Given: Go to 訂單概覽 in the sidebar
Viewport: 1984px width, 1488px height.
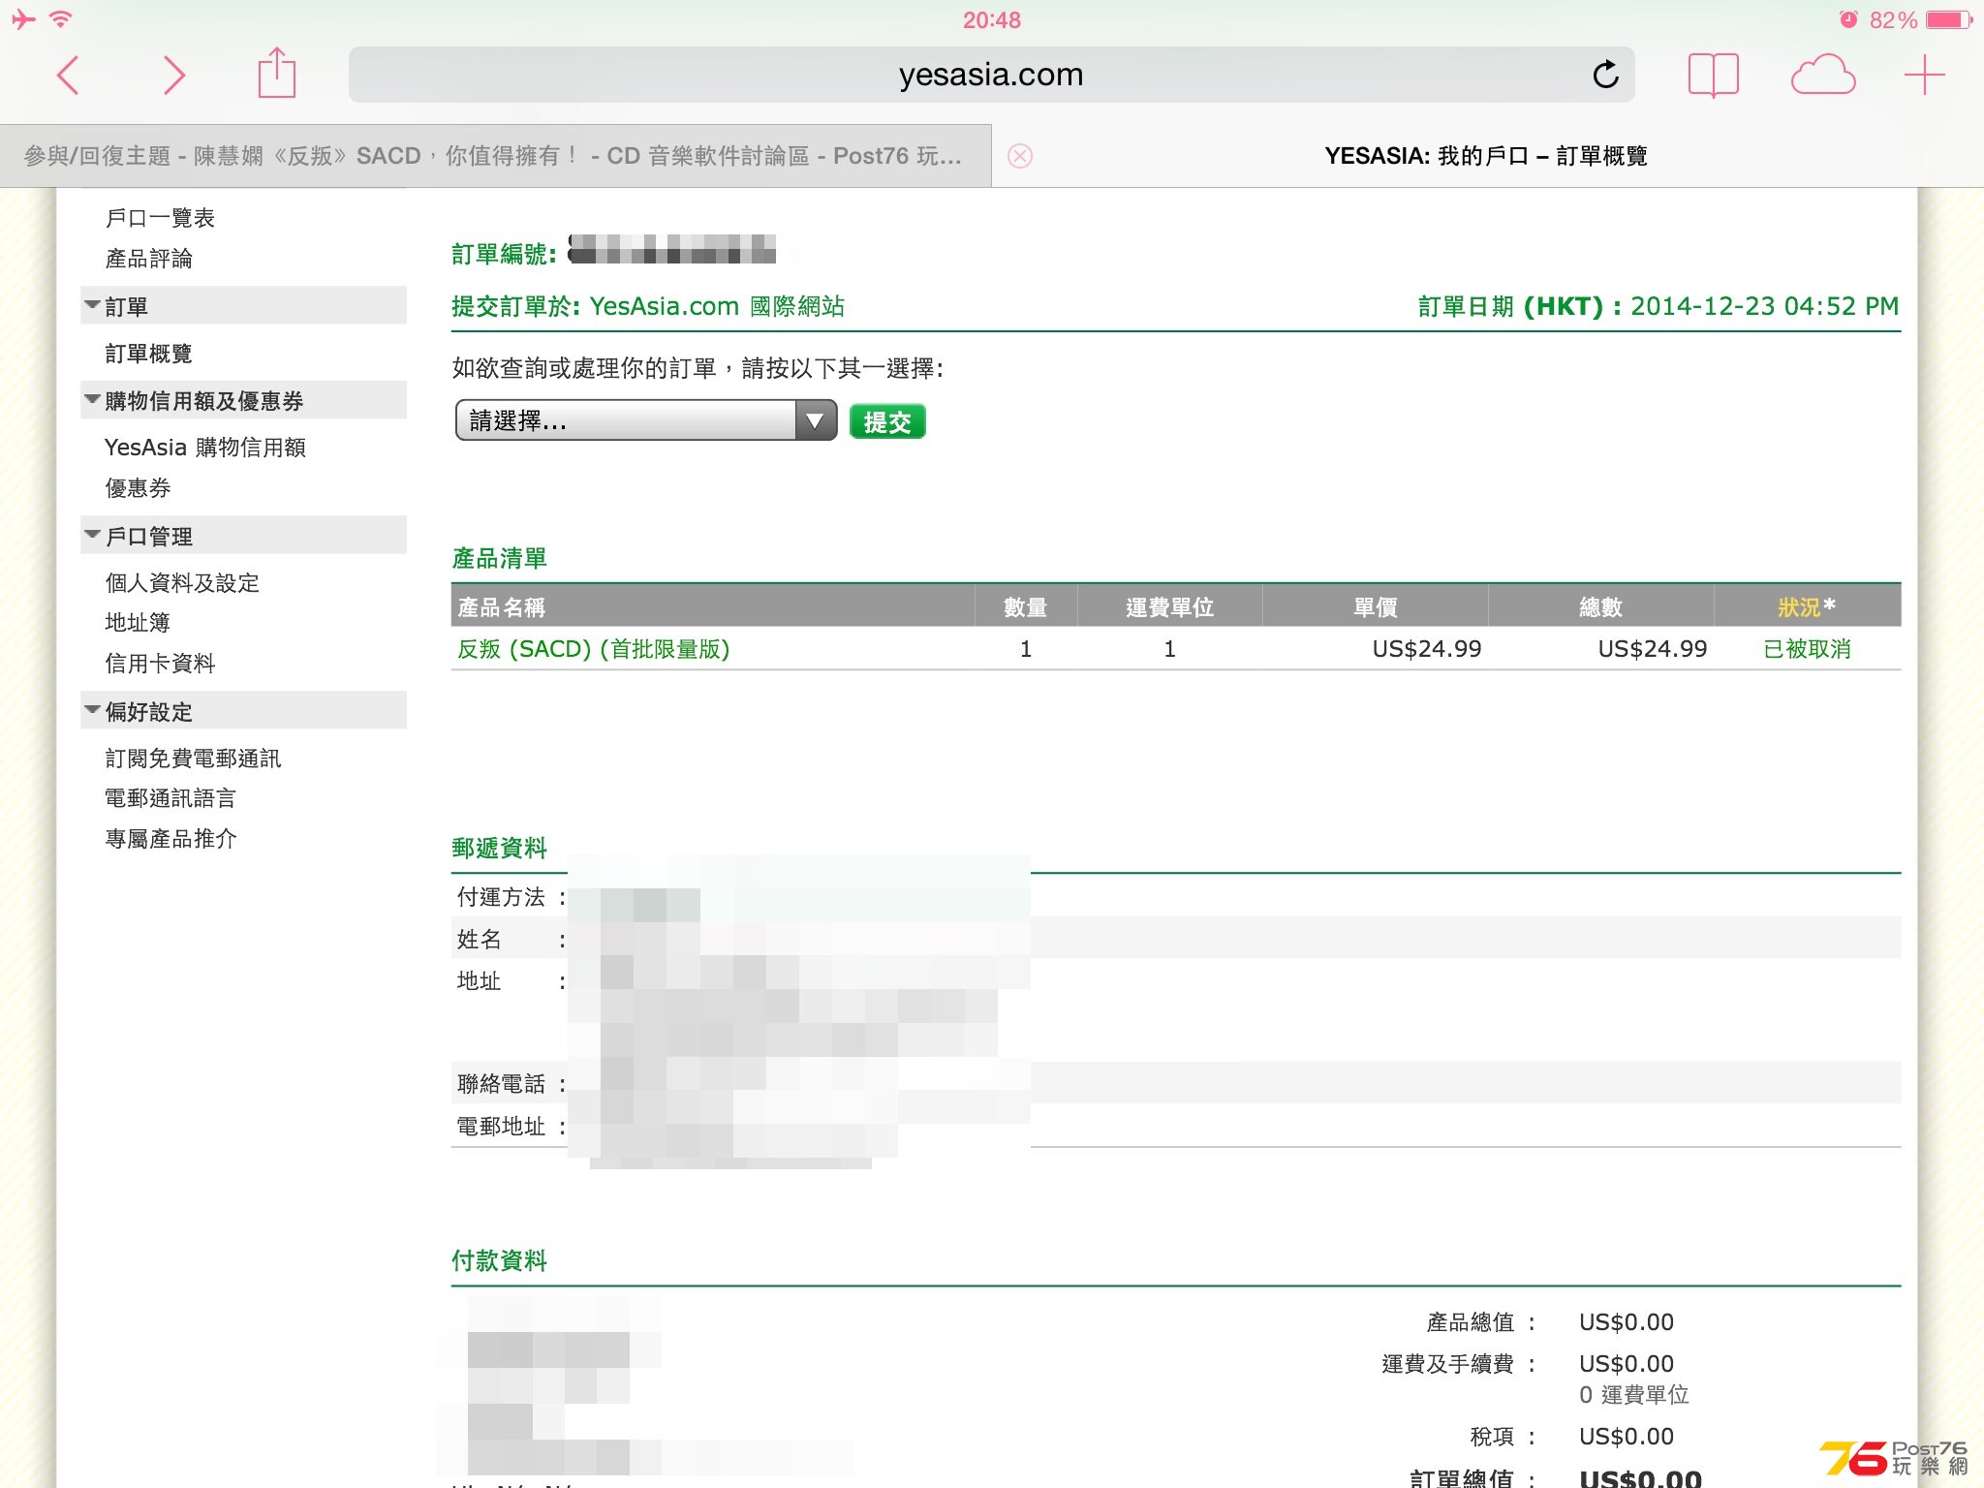Looking at the screenshot, I should click(149, 354).
